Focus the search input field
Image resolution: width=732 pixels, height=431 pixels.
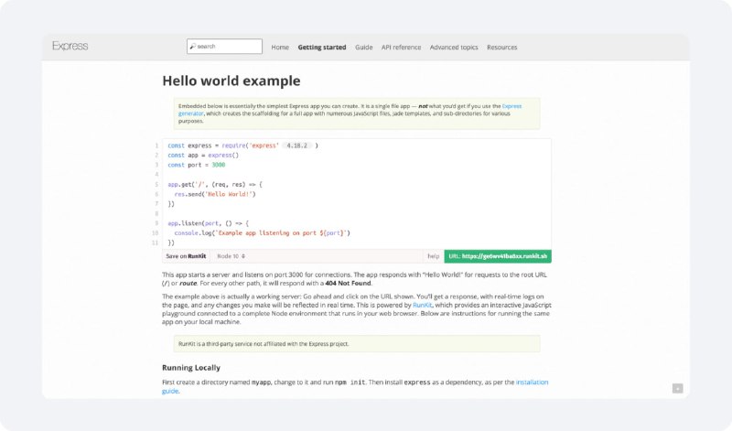click(x=224, y=47)
